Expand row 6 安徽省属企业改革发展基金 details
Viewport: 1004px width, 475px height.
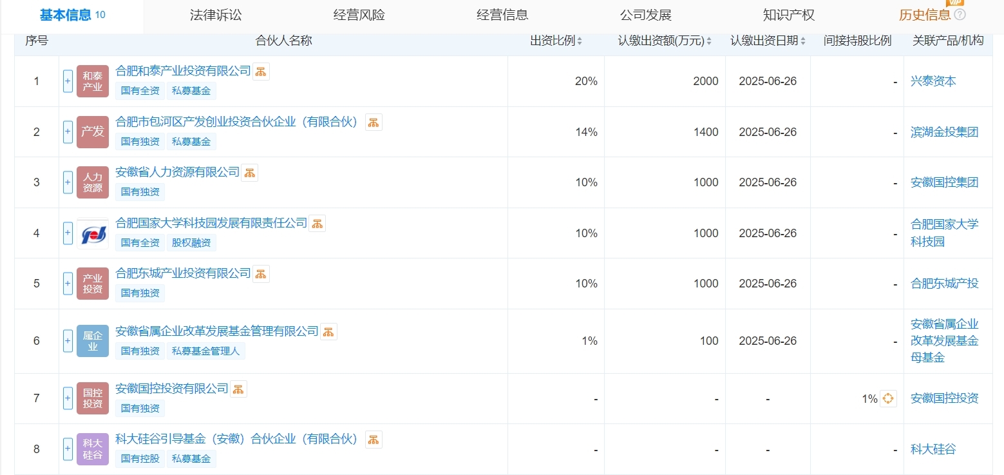(x=68, y=341)
